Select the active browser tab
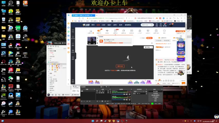 83,15
